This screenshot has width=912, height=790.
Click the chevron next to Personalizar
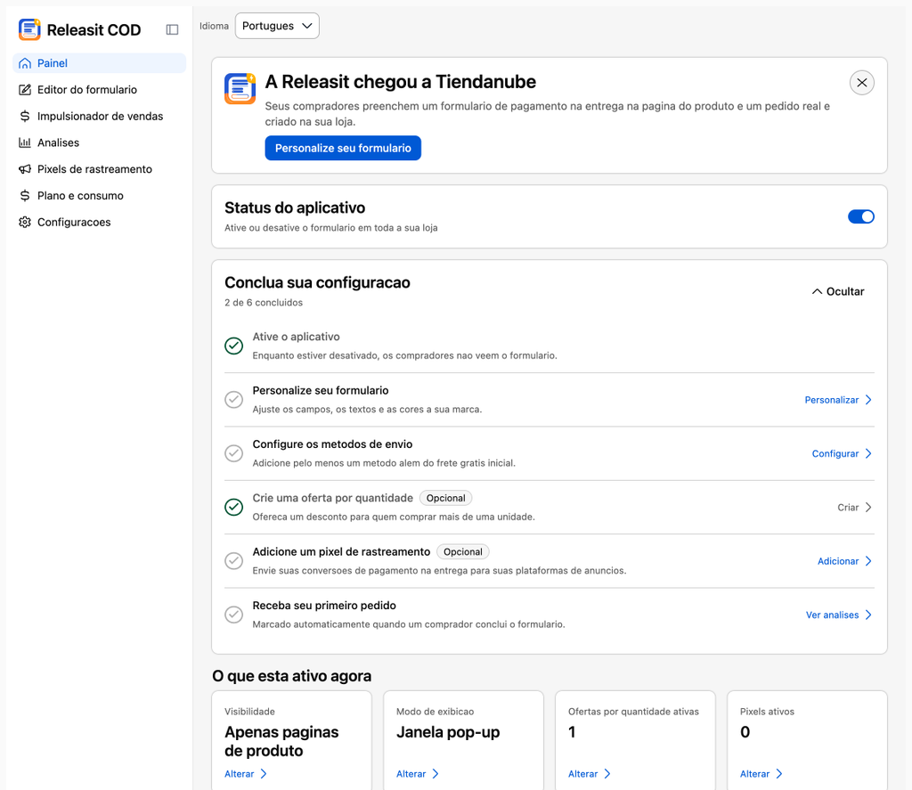coord(868,400)
